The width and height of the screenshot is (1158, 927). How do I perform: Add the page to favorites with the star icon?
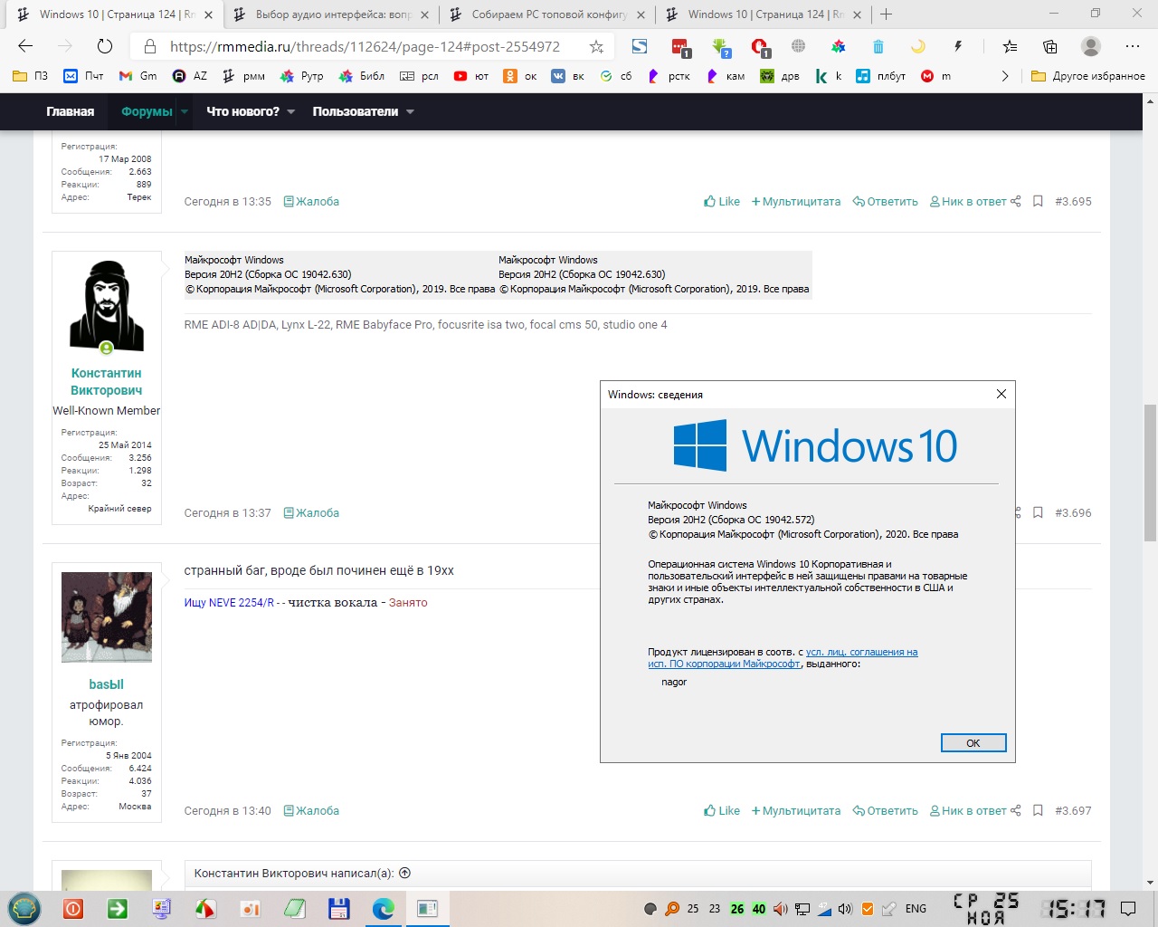(x=596, y=46)
